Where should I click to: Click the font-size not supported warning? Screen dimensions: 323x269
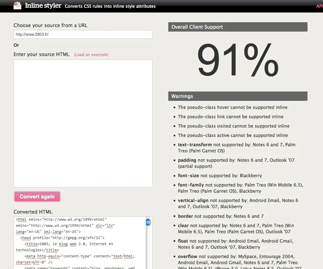point(220,176)
